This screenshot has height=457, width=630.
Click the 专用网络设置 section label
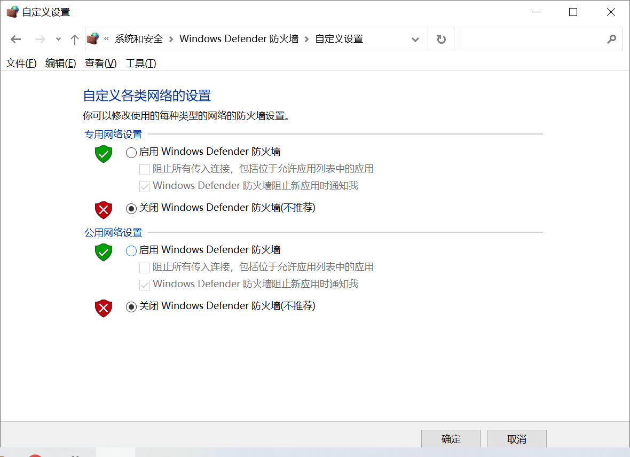113,134
